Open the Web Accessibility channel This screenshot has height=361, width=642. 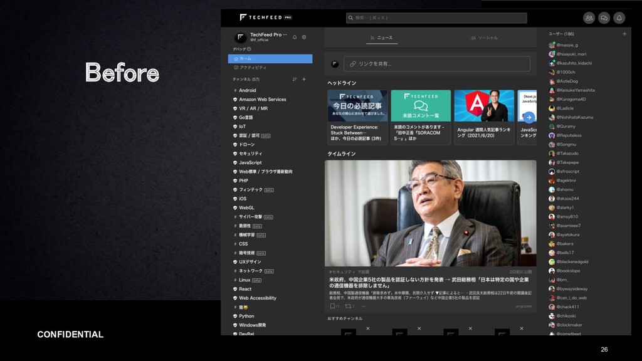(x=258, y=298)
